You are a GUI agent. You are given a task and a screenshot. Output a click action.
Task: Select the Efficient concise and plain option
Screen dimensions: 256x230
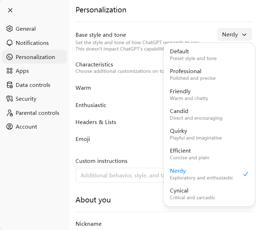209,154
